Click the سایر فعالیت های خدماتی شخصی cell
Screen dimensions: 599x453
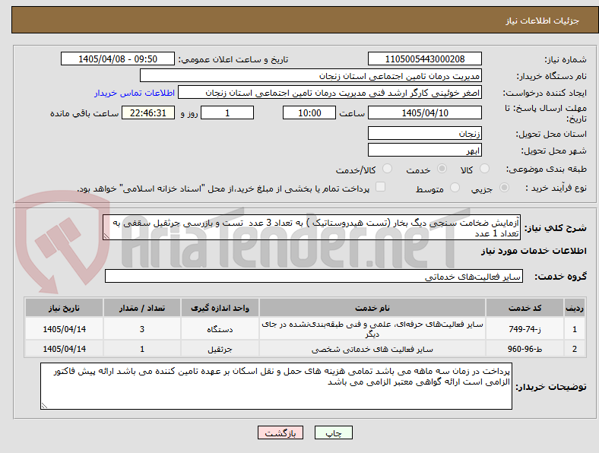(372, 349)
